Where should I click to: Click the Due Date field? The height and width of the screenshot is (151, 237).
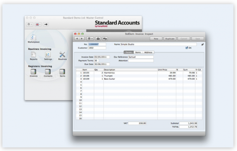pyautogui.click(x=102, y=64)
